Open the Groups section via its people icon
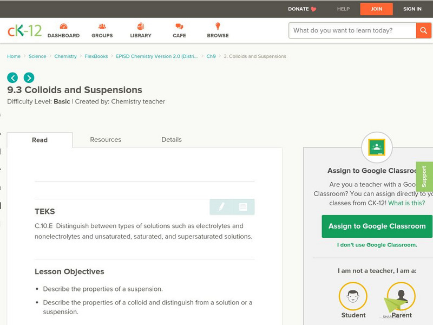Screen dimensions: 433x325 pos(101,25)
